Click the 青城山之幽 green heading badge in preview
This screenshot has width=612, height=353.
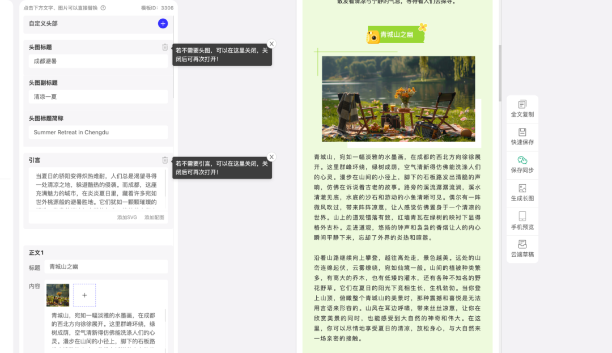396,35
